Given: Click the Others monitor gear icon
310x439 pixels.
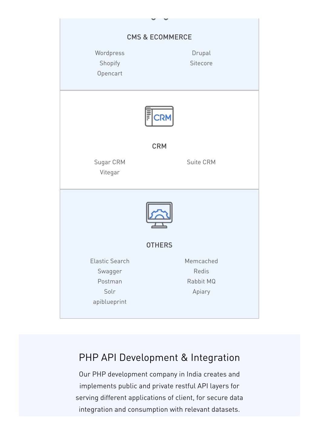Looking at the screenshot, I should 159,215.
